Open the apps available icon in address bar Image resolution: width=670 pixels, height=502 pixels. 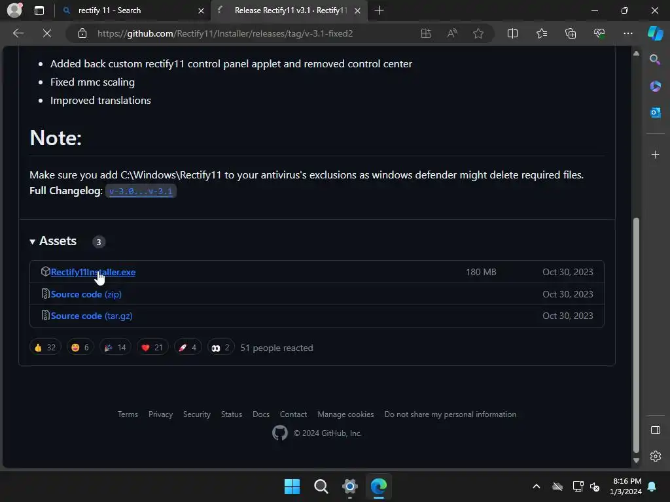(425, 33)
